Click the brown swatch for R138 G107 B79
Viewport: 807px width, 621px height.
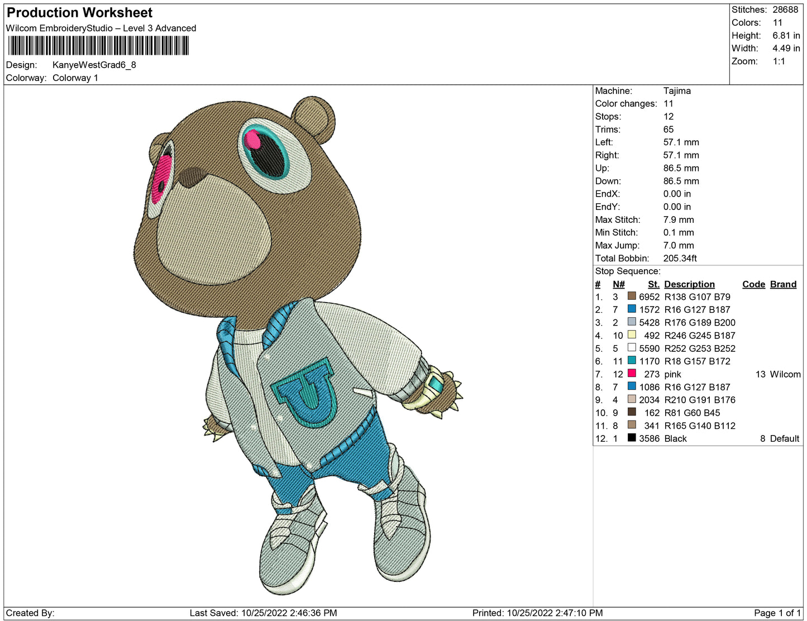pos(632,296)
